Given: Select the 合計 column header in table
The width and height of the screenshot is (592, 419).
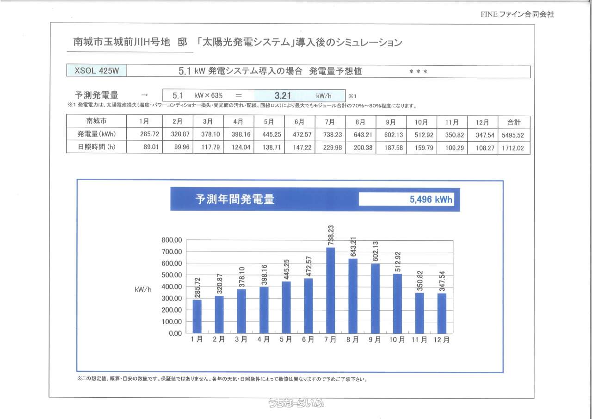Looking at the screenshot, I should (514, 122).
